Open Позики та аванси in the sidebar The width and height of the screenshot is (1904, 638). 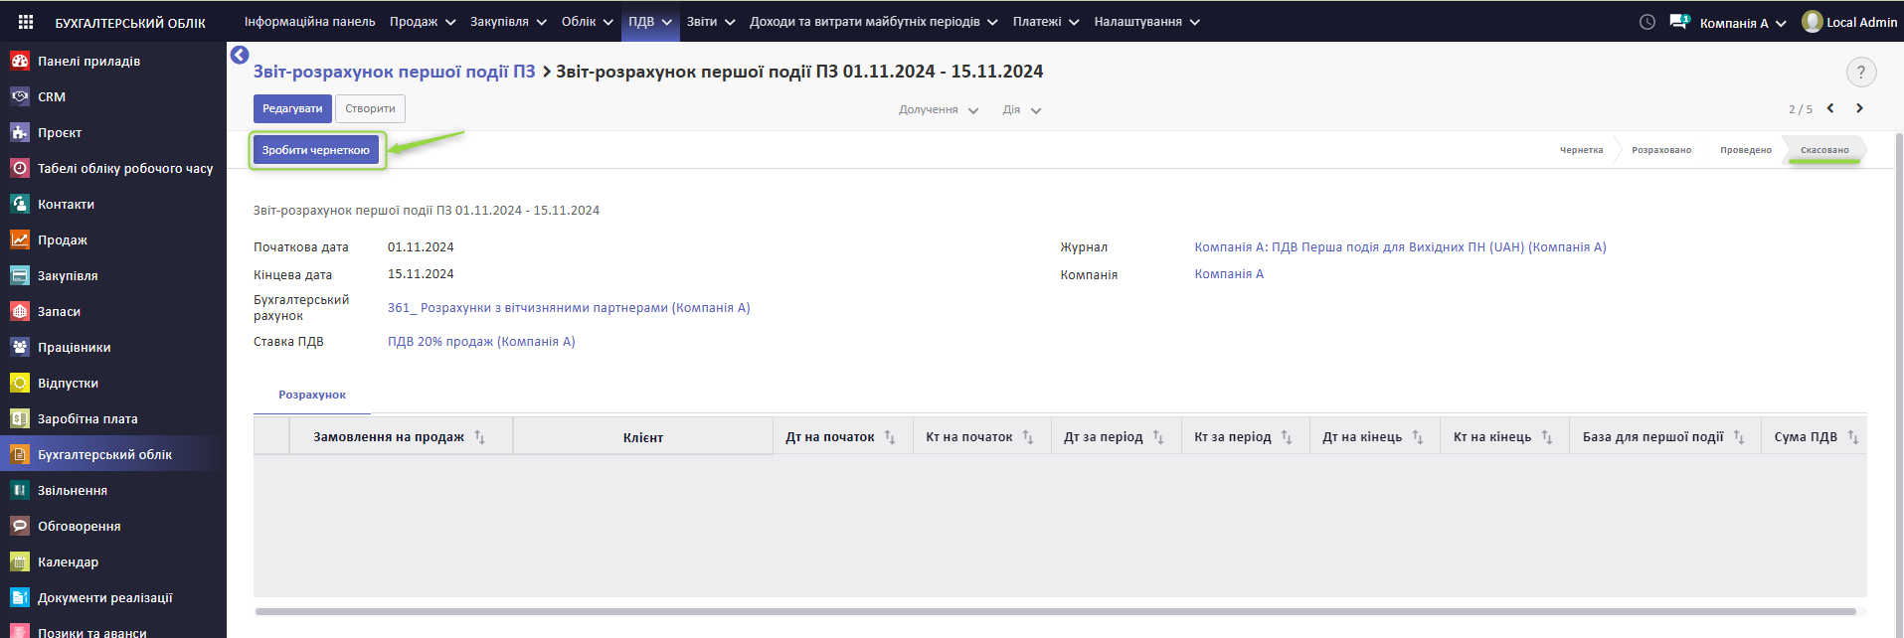coord(92,632)
